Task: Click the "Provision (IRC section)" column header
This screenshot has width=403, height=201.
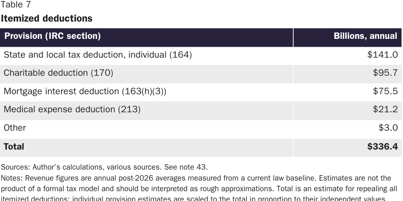Action: (x=52, y=36)
